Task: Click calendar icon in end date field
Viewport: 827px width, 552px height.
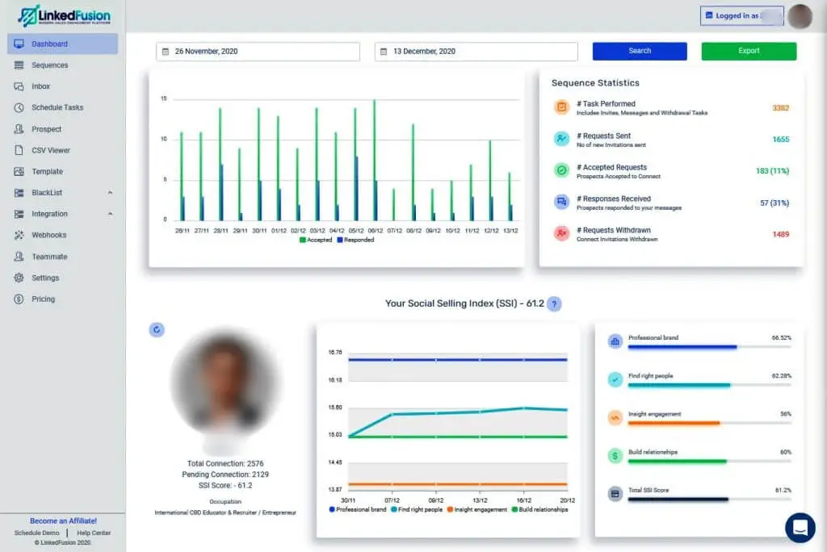Action: click(384, 52)
